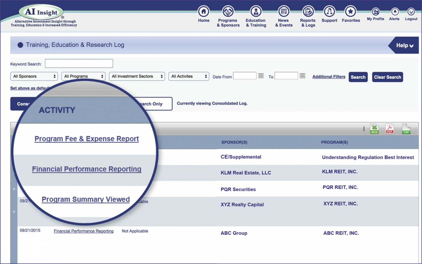Open Education & Training icon
Image resolution: width=422 pixels, height=264 pixels.
tap(256, 11)
